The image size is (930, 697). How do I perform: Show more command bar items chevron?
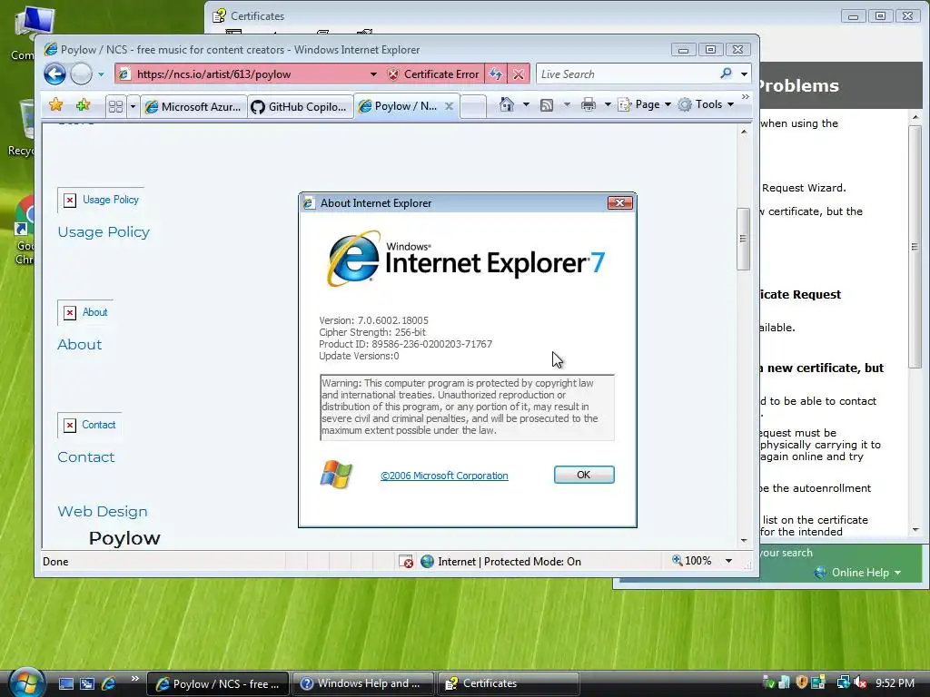coord(746,96)
